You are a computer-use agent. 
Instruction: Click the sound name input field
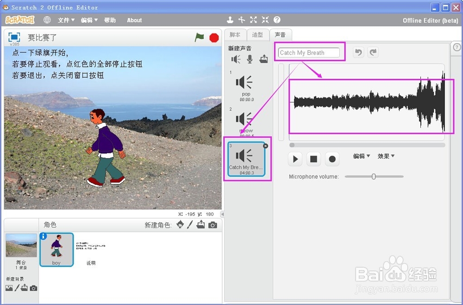[x=309, y=53]
